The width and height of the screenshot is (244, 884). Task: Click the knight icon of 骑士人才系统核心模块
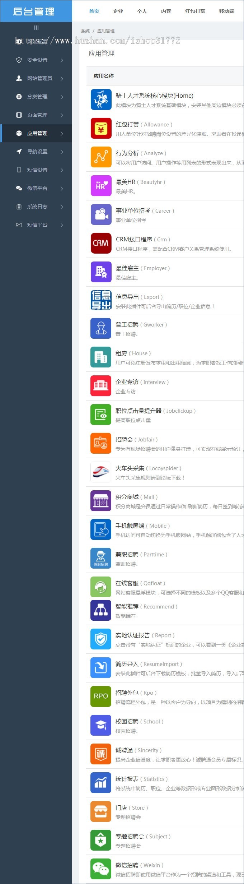(x=101, y=99)
